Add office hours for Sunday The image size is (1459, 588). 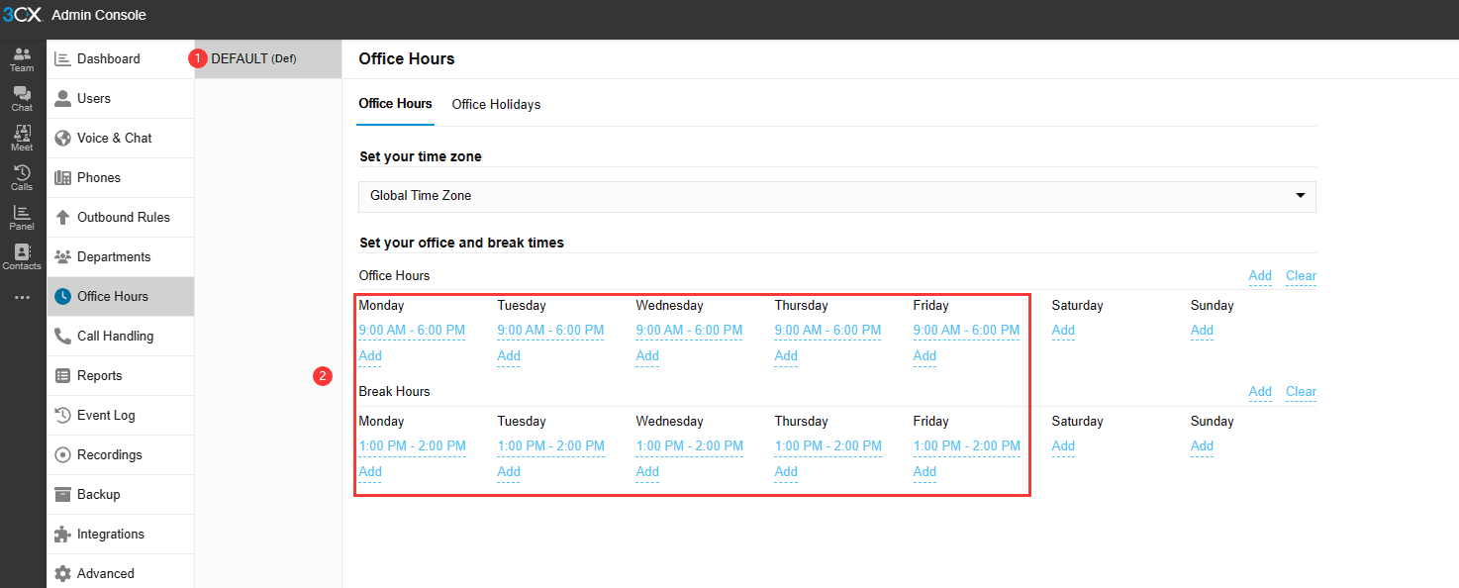(1202, 331)
